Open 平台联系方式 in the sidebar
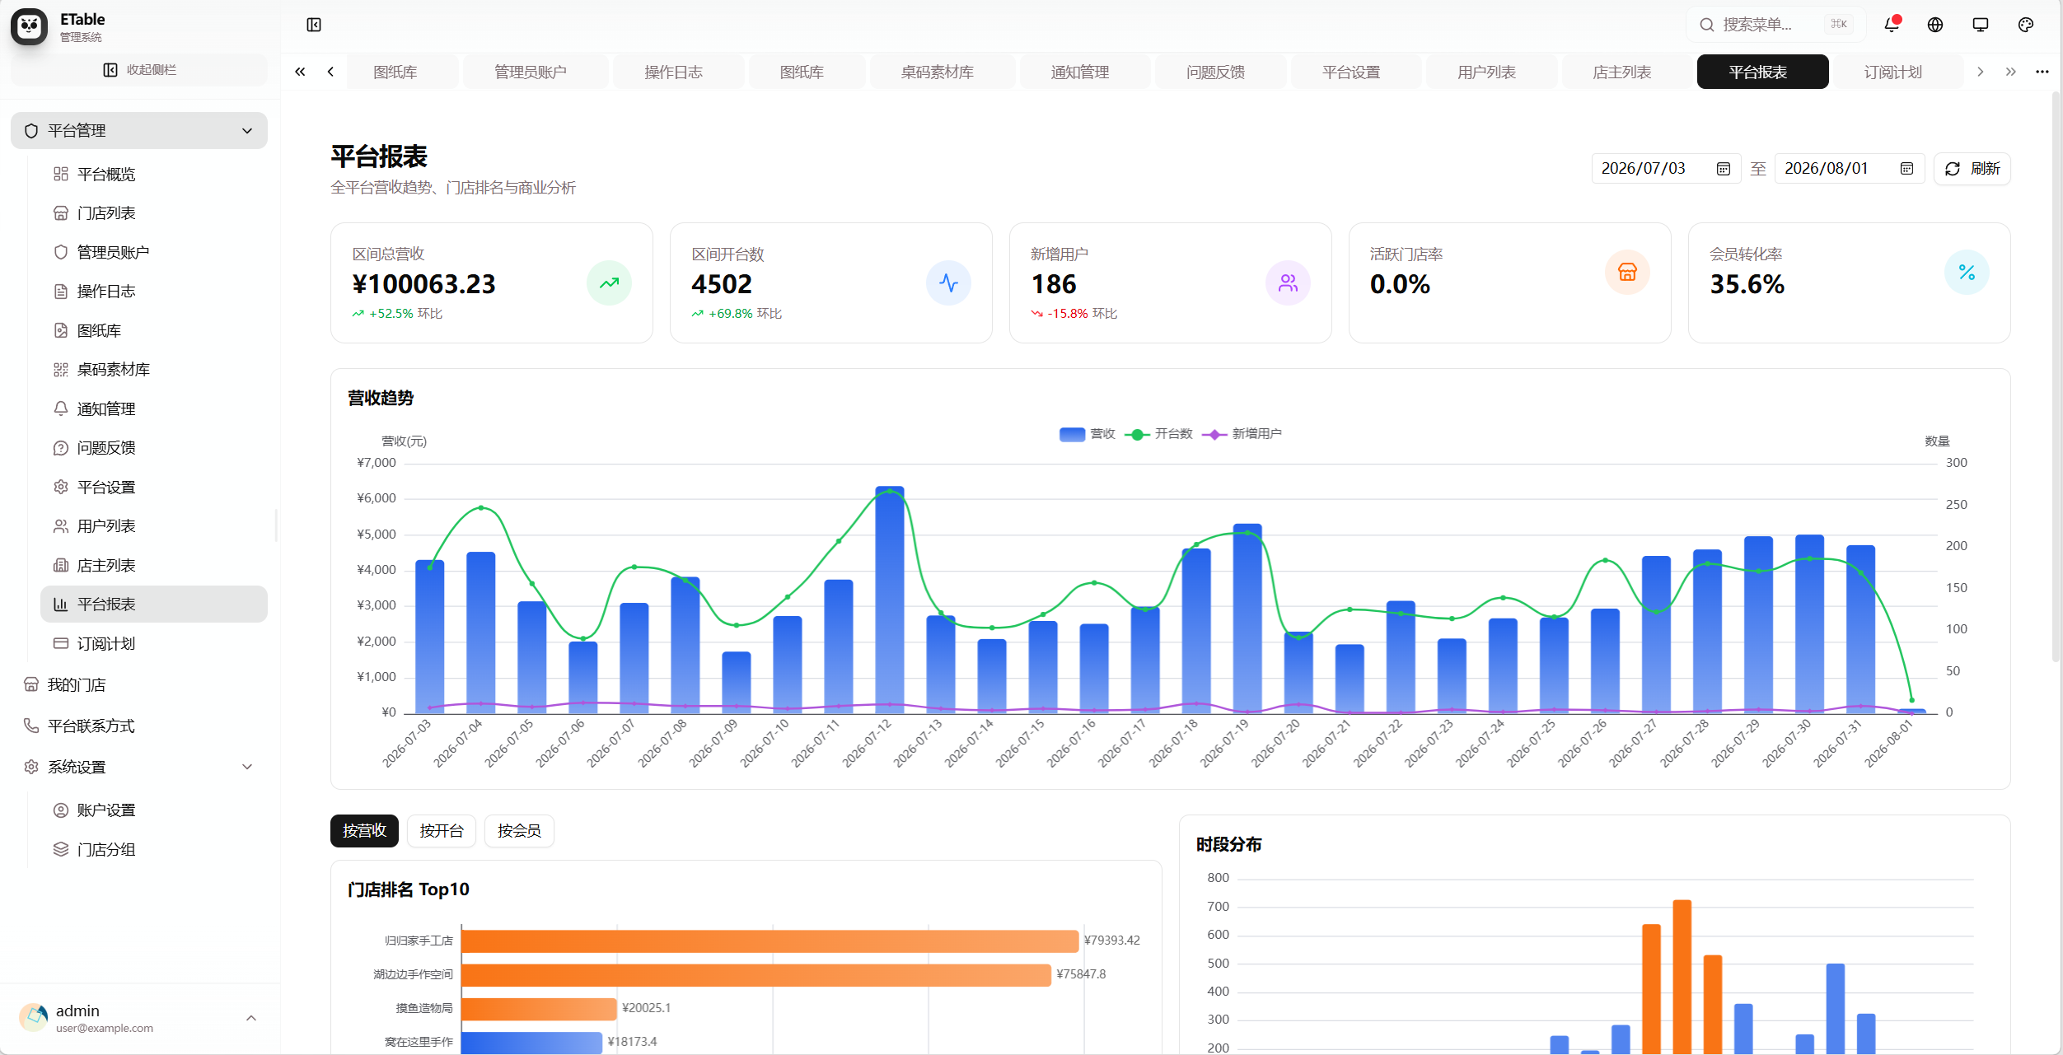Image resolution: width=2063 pixels, height=1055 pixels. 139,726
